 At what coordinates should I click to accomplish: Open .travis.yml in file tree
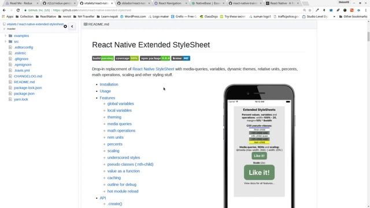point(22,70)
